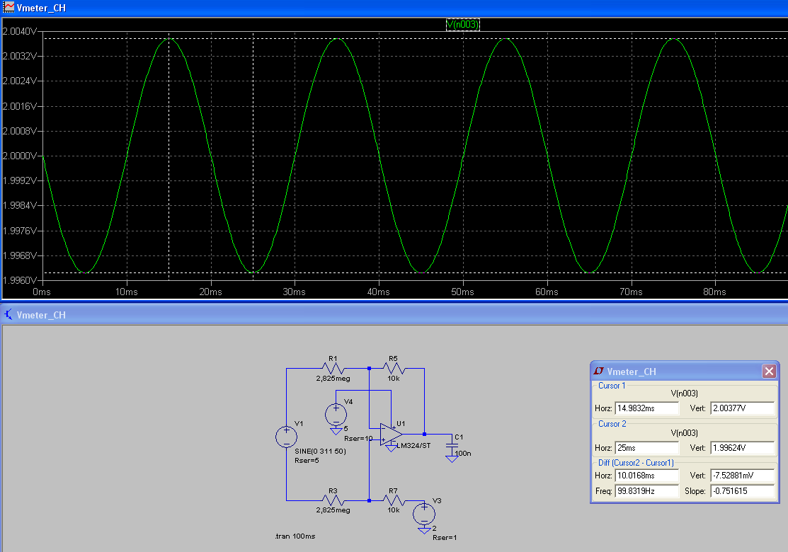Click the Diff Freq field showing 99.8319Hz
The height and width of the screenshot is (552, 788).
click(647, 491)
